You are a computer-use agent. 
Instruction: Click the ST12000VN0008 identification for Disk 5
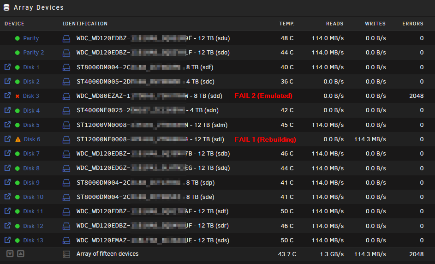[x=152, y=125]
